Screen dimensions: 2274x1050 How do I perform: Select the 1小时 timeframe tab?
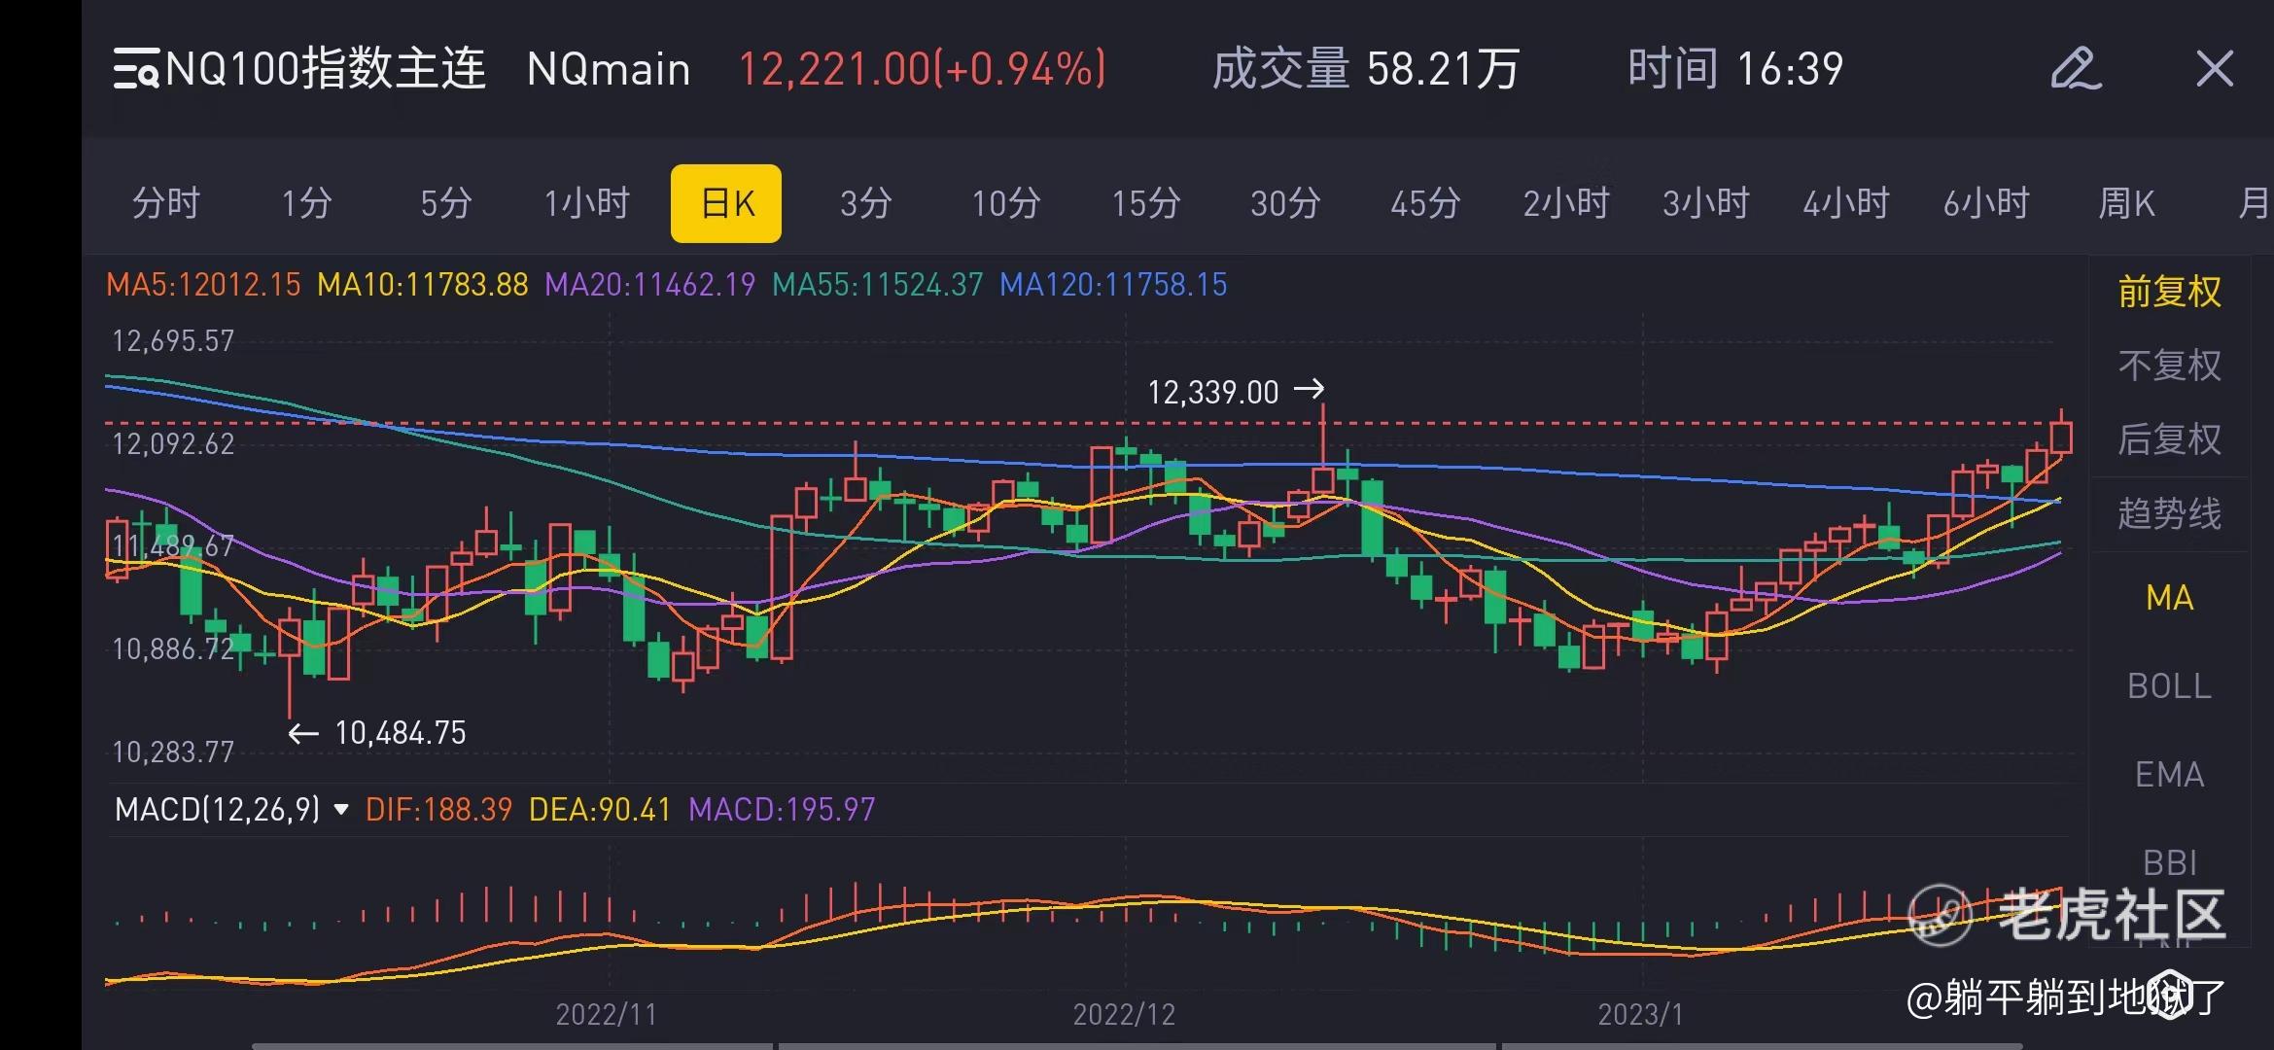click(586, 203)
